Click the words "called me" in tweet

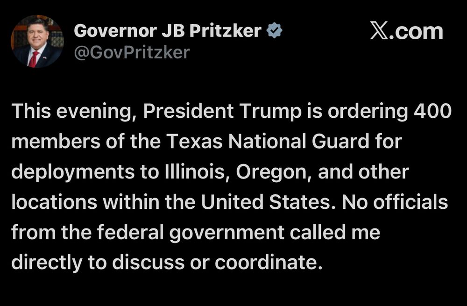point(335,232)
